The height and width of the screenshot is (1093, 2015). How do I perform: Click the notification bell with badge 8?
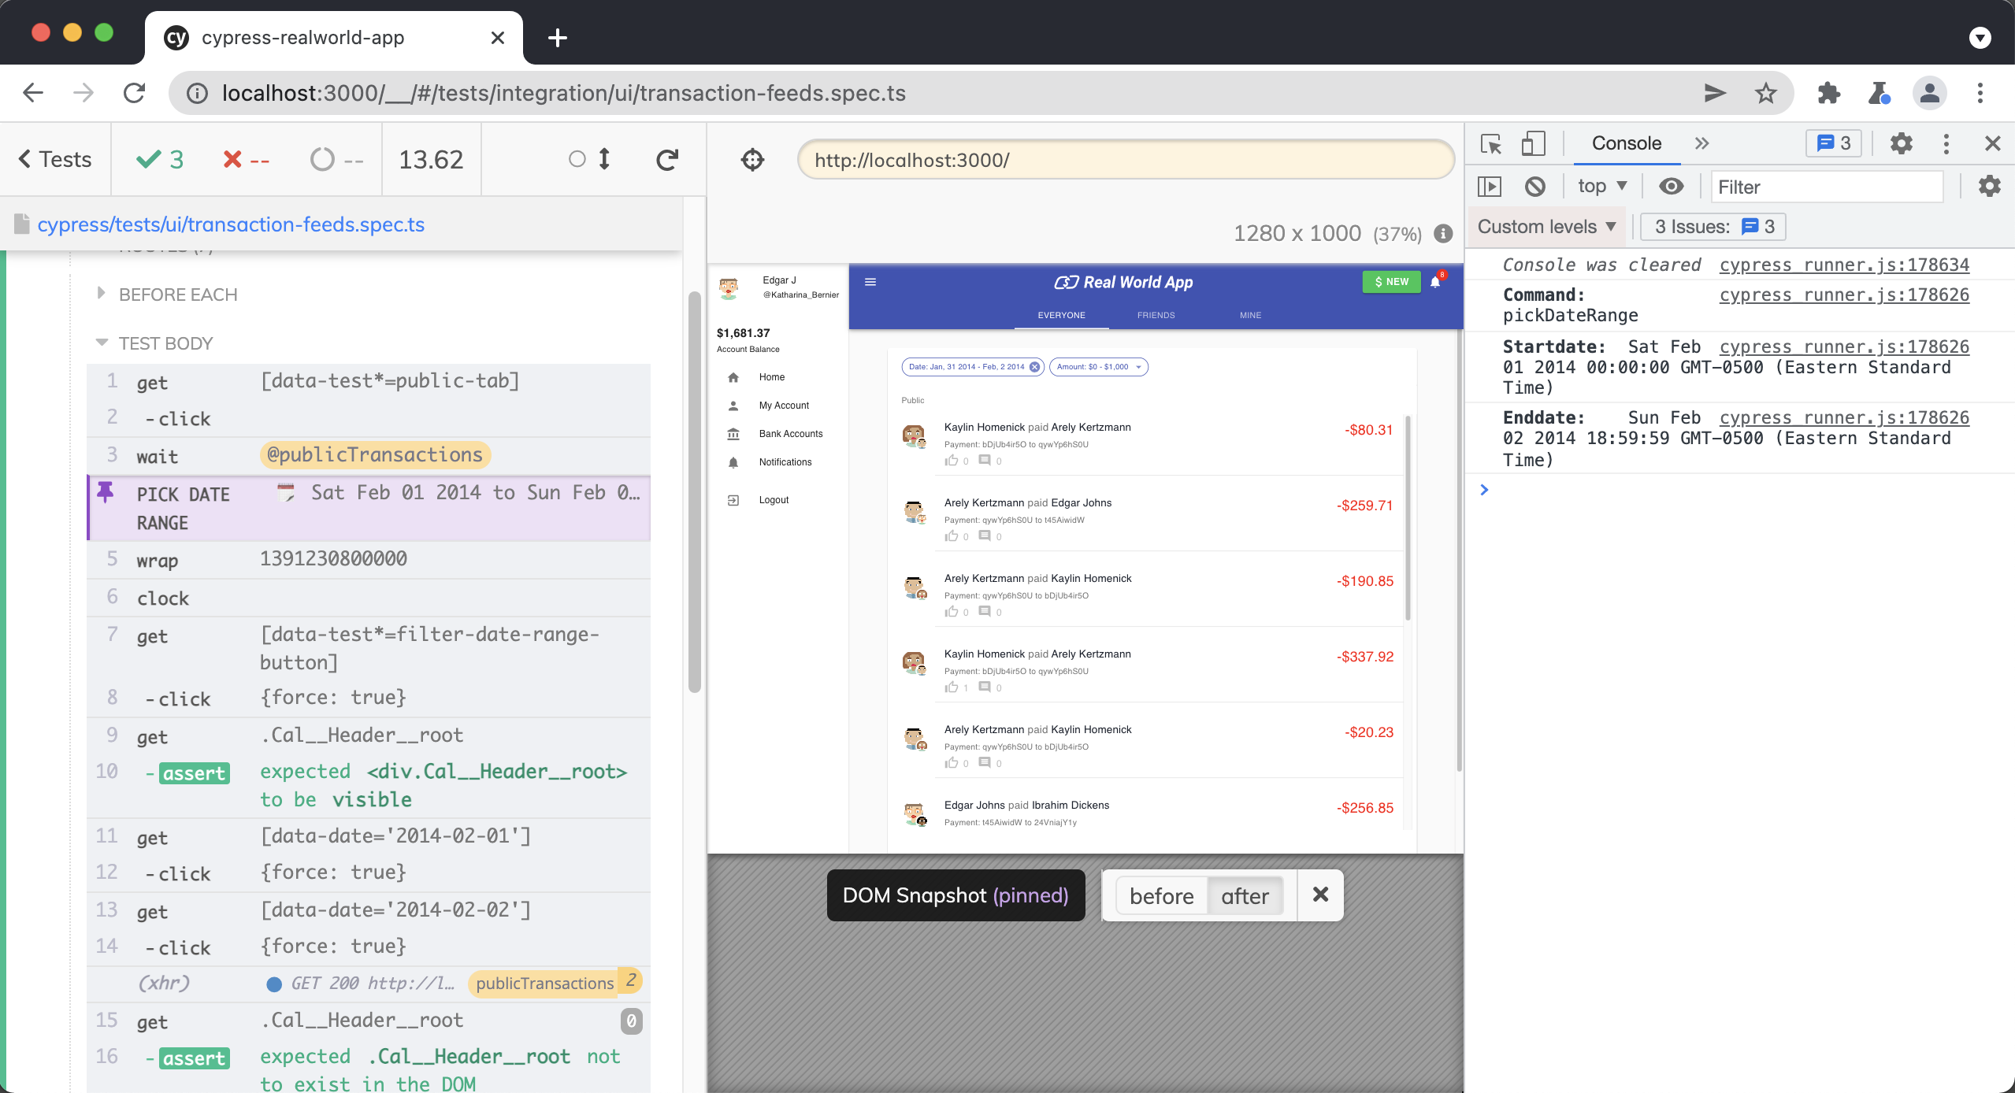click(x=1435, y=282)
